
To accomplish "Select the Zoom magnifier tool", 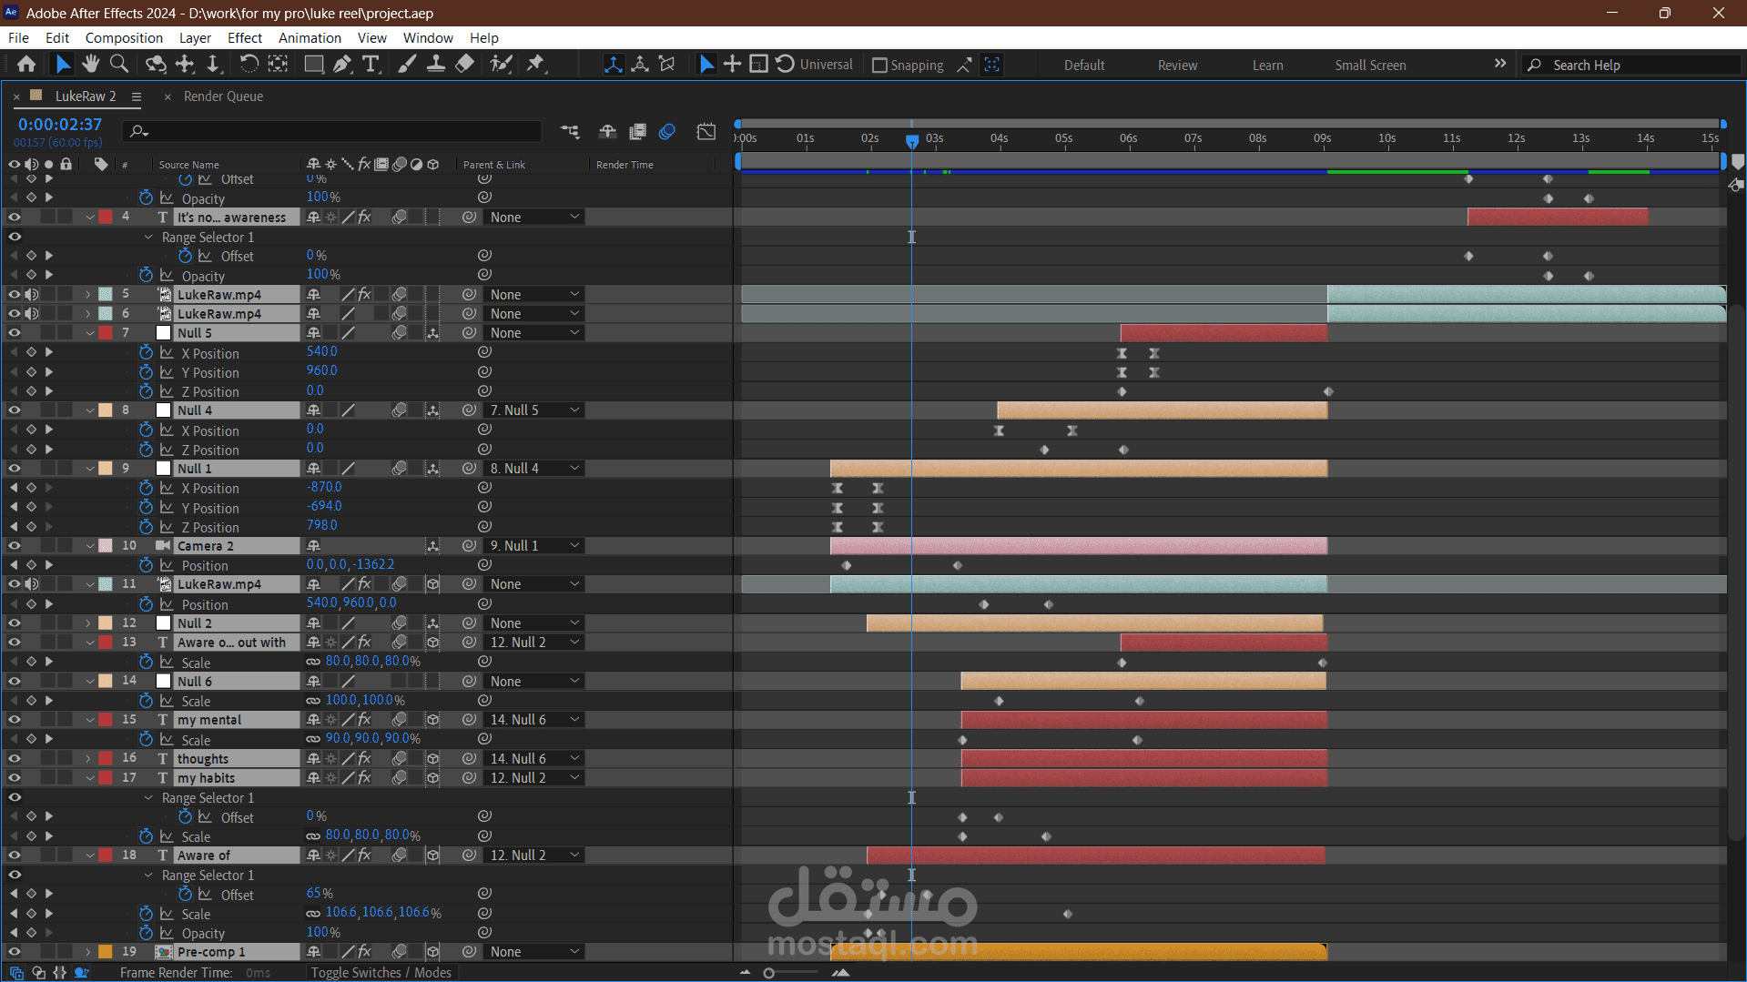I will click(x=119, y=64).
